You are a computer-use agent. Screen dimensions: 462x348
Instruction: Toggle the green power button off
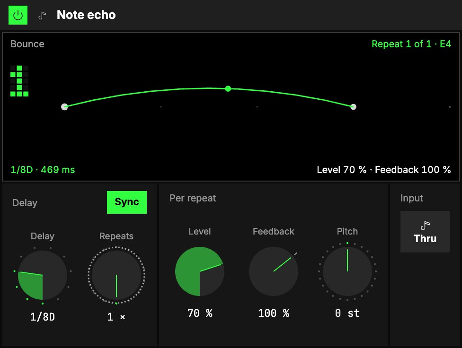pyautogui.click(x=18, y=15)
